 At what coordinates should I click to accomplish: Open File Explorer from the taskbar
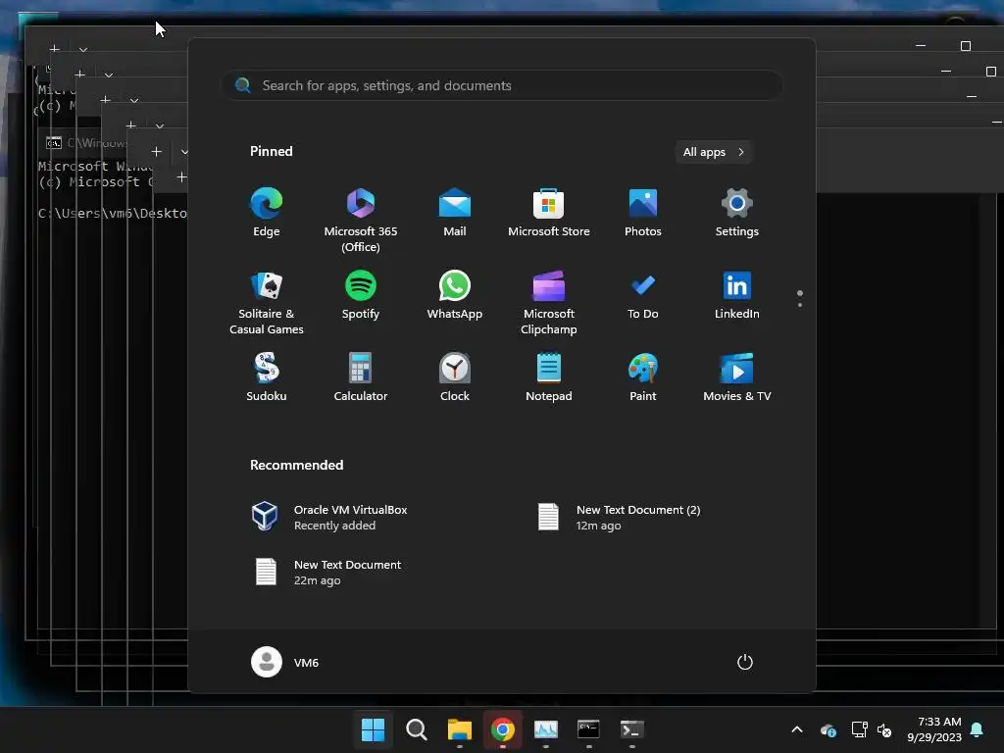459,729
